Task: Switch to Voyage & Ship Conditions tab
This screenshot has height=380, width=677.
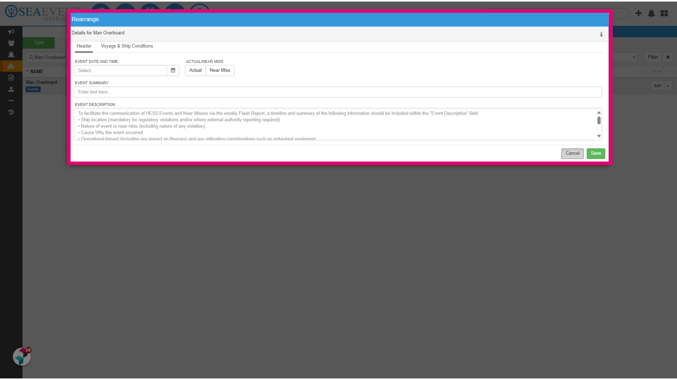Action: [127, 46]
